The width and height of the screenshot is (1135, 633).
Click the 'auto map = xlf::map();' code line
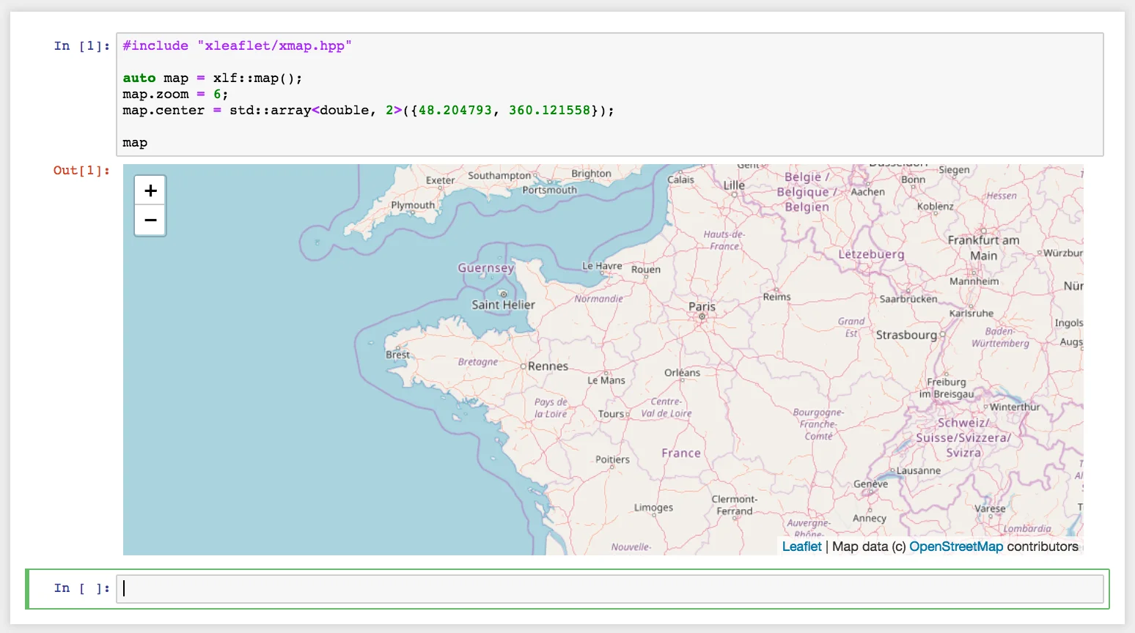(x=213, y=78)
